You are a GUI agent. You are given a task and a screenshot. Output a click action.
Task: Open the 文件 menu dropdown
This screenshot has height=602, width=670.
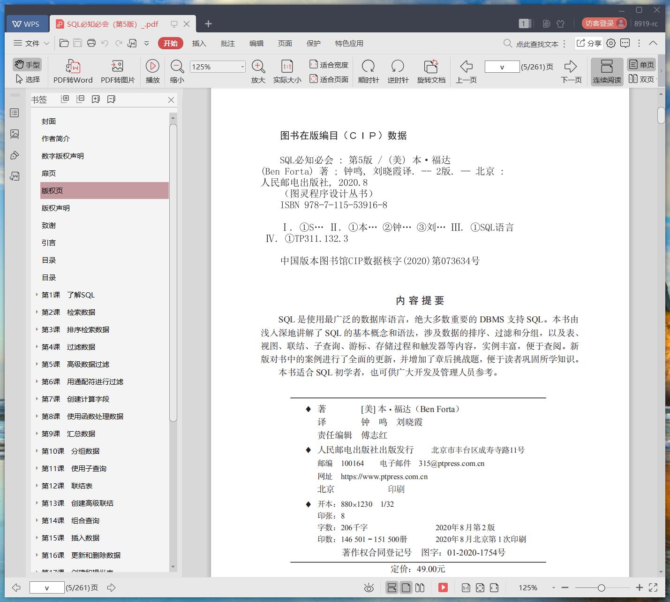[31, 43]
